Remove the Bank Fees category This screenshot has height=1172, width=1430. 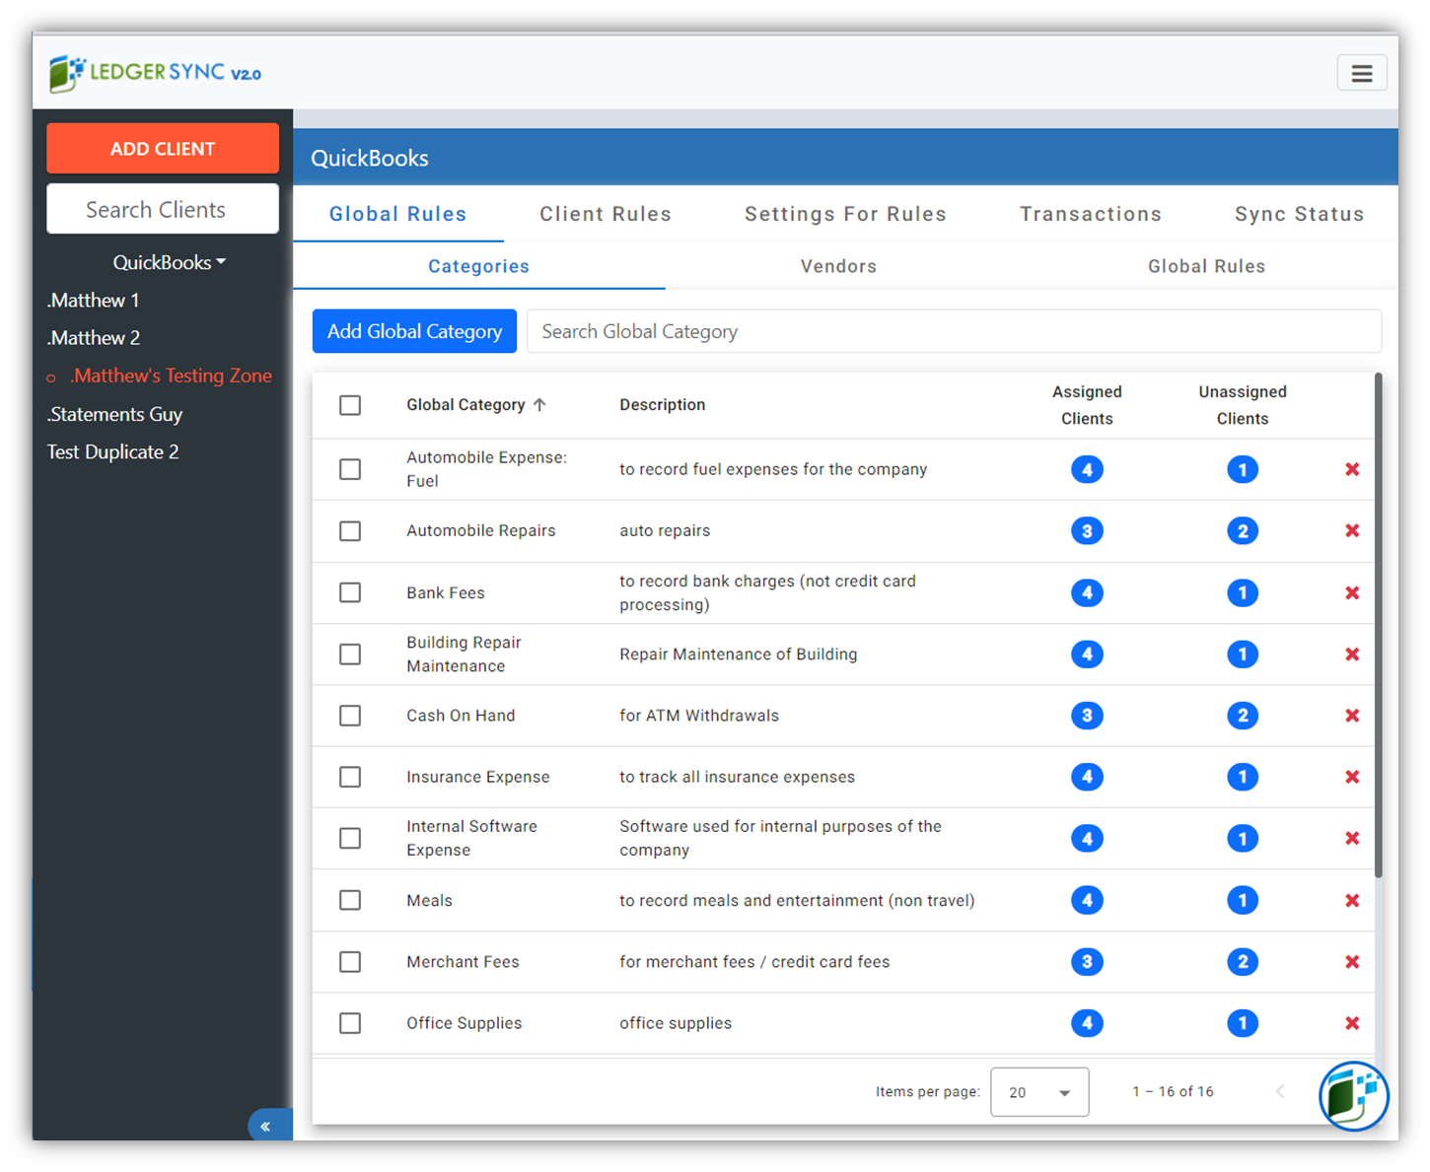click(x=1352, y=592)
